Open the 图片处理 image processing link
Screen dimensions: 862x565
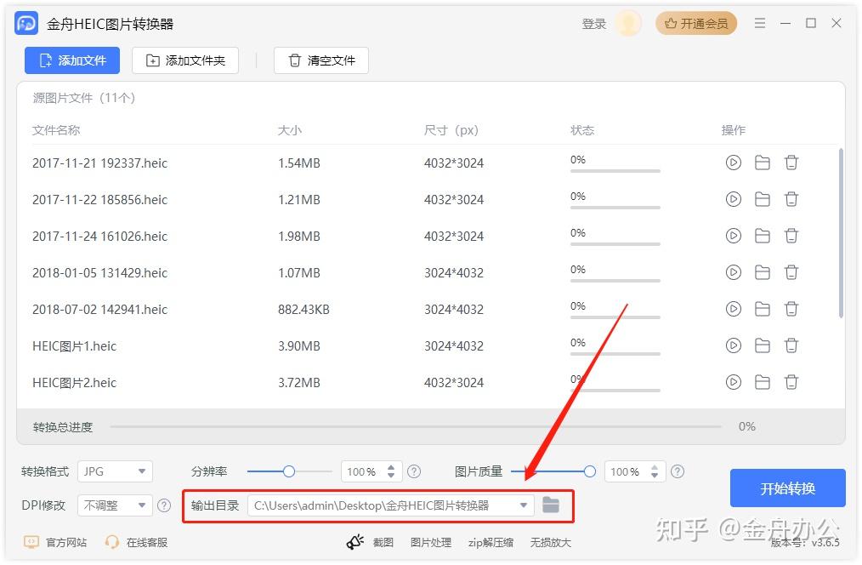pos(431,542)
